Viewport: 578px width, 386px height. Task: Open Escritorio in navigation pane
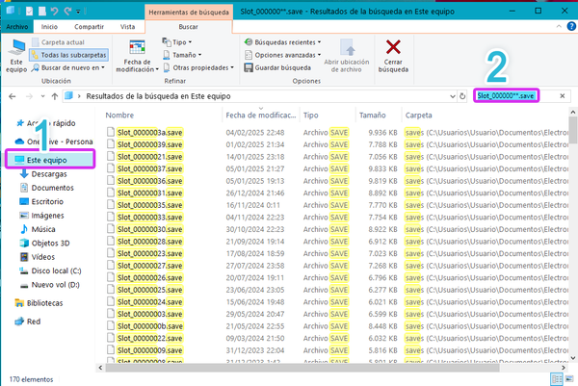(x=41, y=201)
